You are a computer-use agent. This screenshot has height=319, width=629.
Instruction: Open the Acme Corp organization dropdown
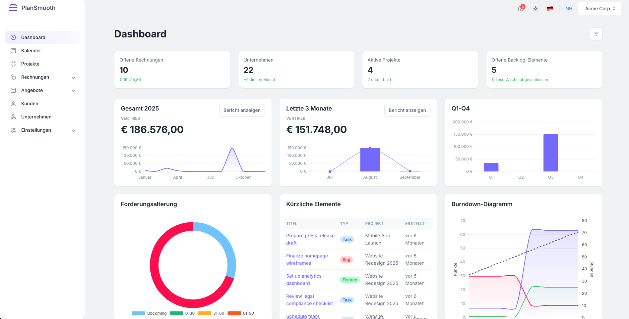coord(599,9)
